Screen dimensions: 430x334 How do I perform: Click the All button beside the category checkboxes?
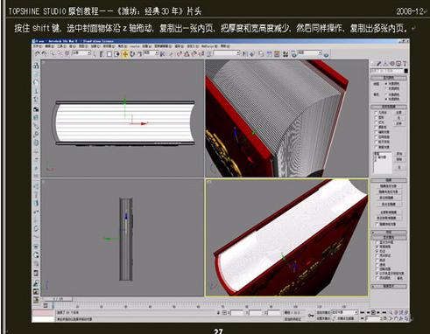coord(398,113)
